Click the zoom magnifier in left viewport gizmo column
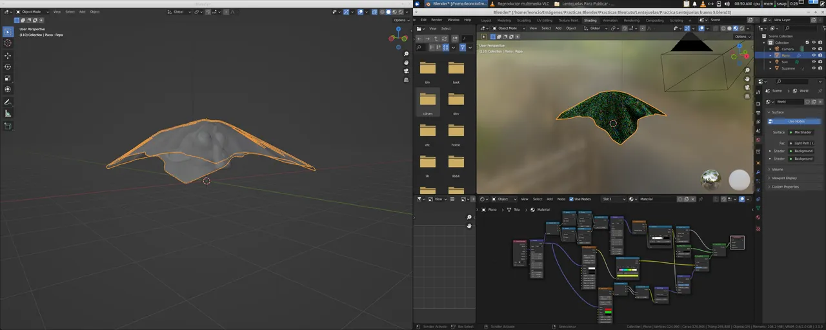The image size is (826, 330). [406, 54]
